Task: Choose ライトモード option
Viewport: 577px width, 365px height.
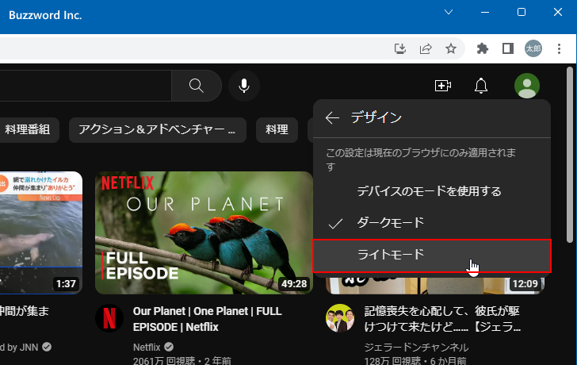Action: 432,255
